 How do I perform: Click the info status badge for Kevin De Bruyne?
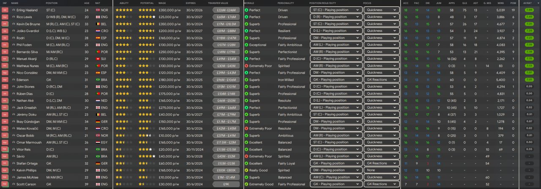pyautogui.click(x=5, y=24)
